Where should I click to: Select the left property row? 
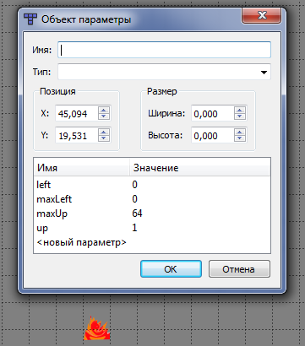click(x=152, y=185)
